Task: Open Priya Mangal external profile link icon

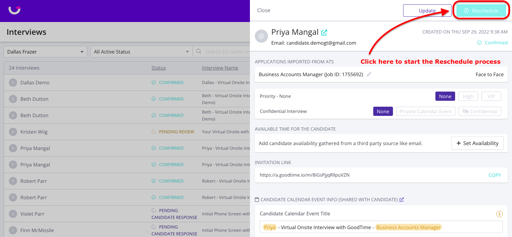Action: coord(324,32)
